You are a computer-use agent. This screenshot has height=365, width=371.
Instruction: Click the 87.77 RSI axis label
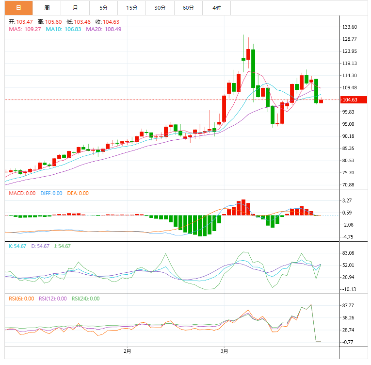point(348,306)
